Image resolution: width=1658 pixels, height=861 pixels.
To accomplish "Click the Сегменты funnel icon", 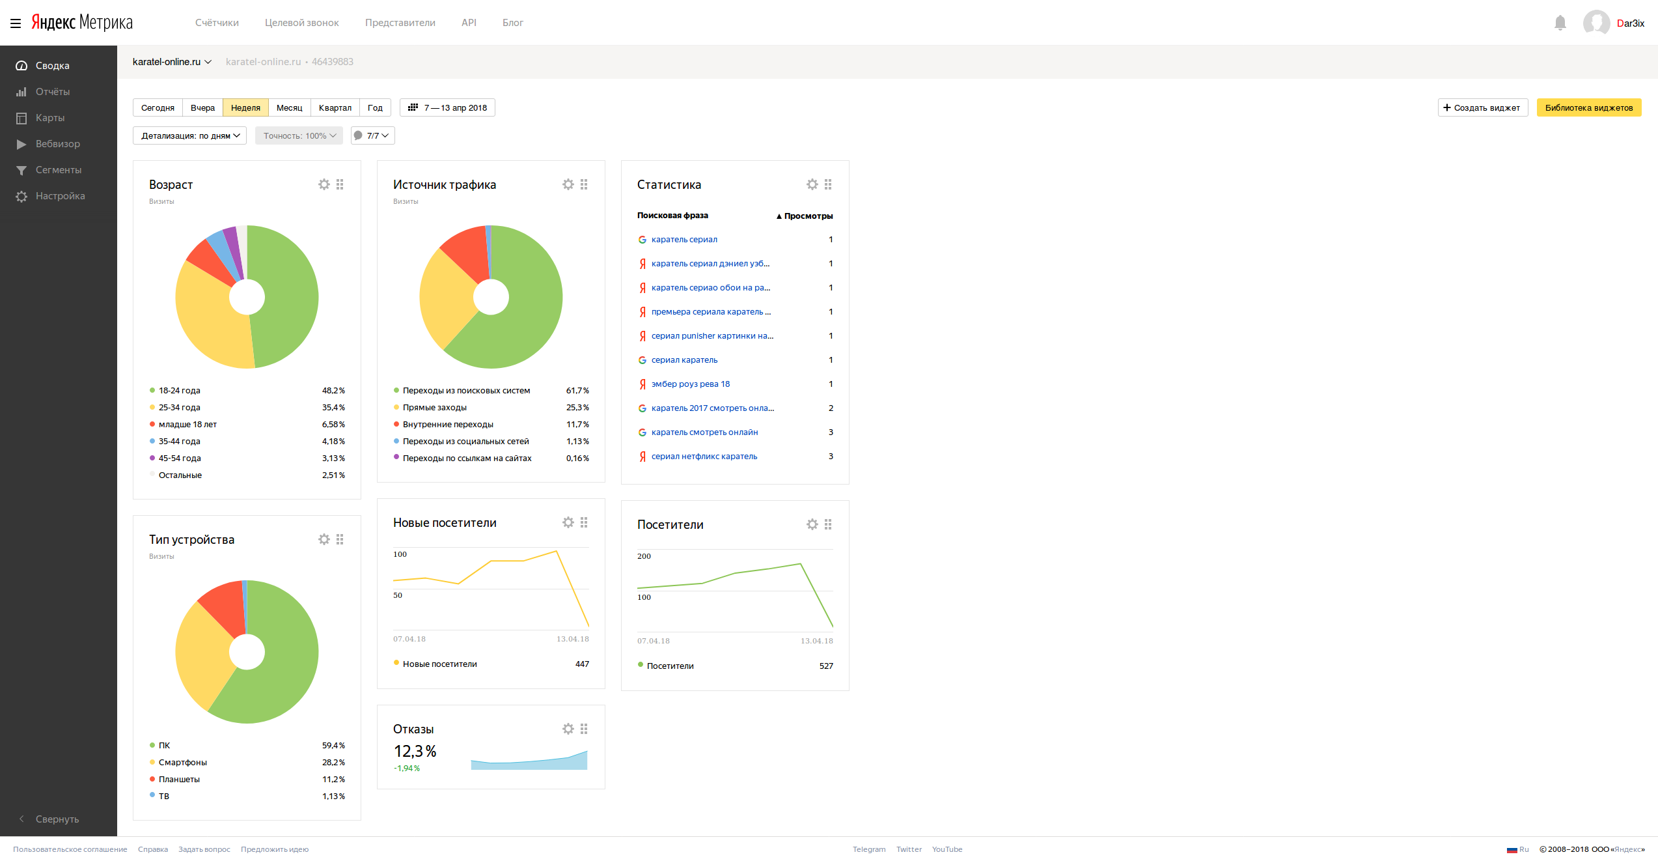I will 21,170.
